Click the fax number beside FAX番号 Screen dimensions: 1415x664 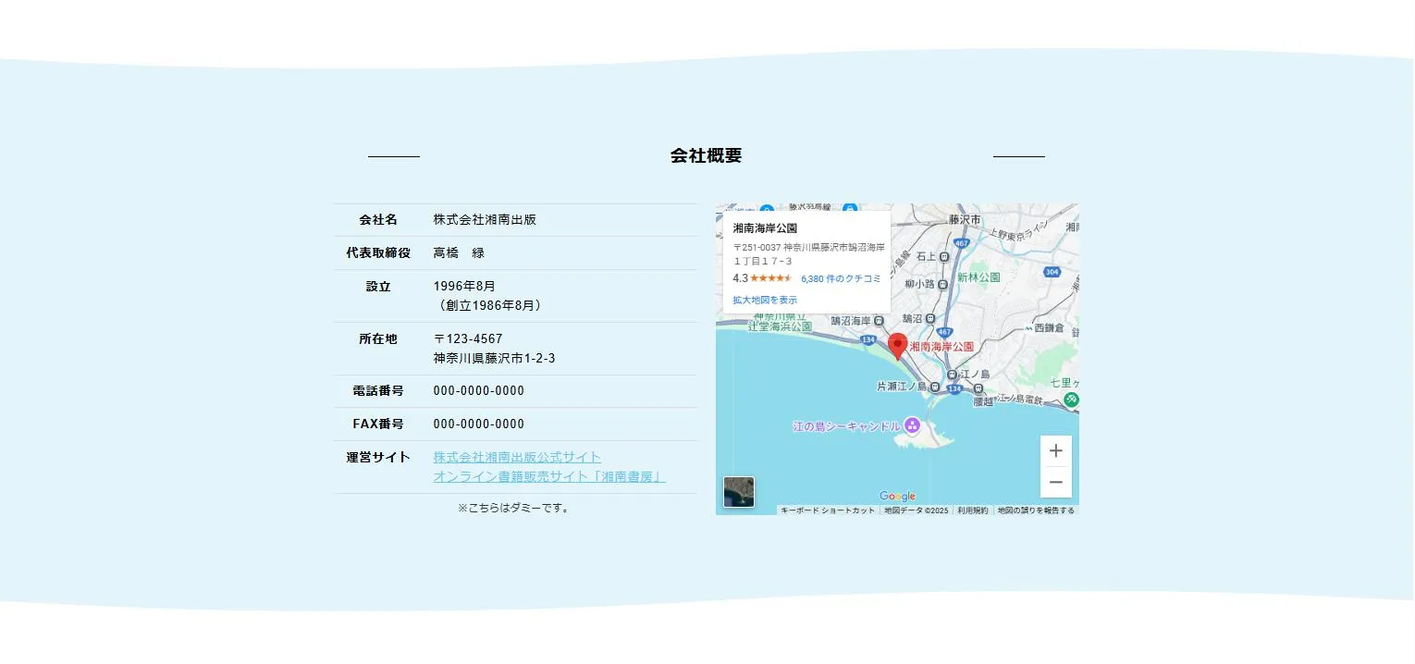[478, 424]
